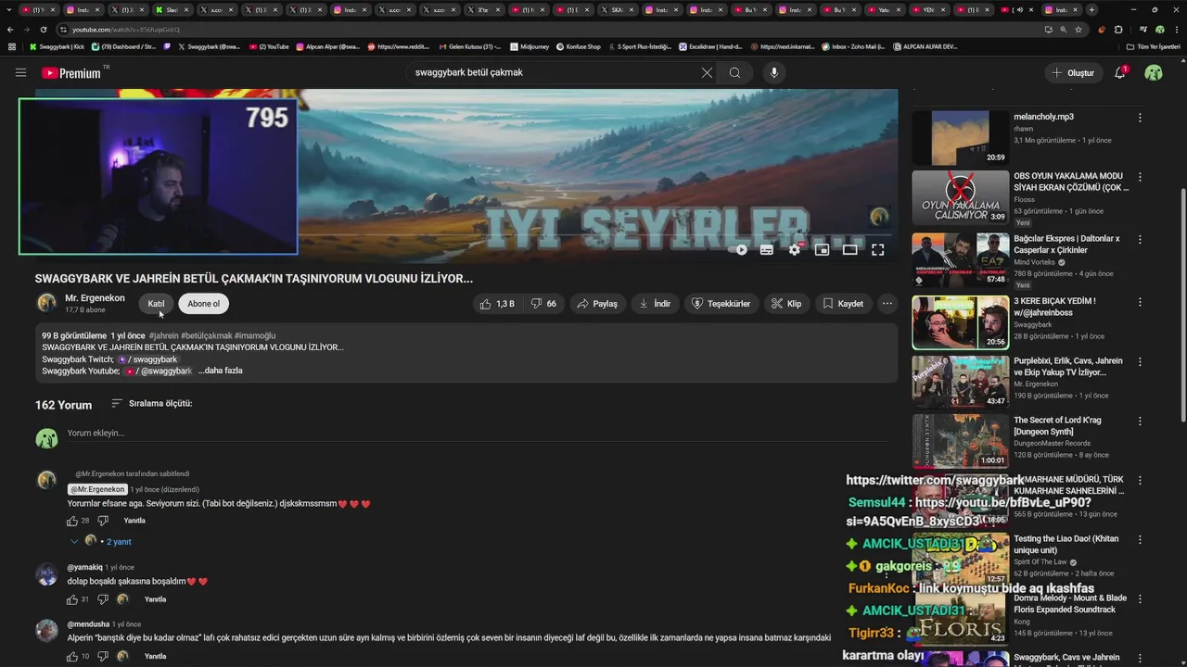
Task: Toggle subtitles in the video player
Action: coord(767,249)
